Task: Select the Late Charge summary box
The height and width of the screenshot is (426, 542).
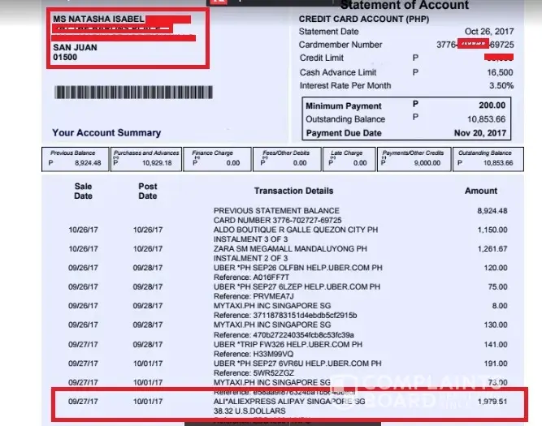Action: pyautogui.click(x=349, y=159)
